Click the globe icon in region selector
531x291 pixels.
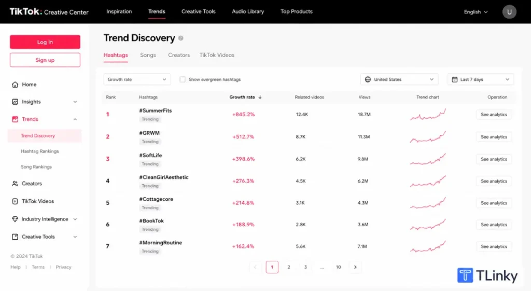[x=368, y=79]
